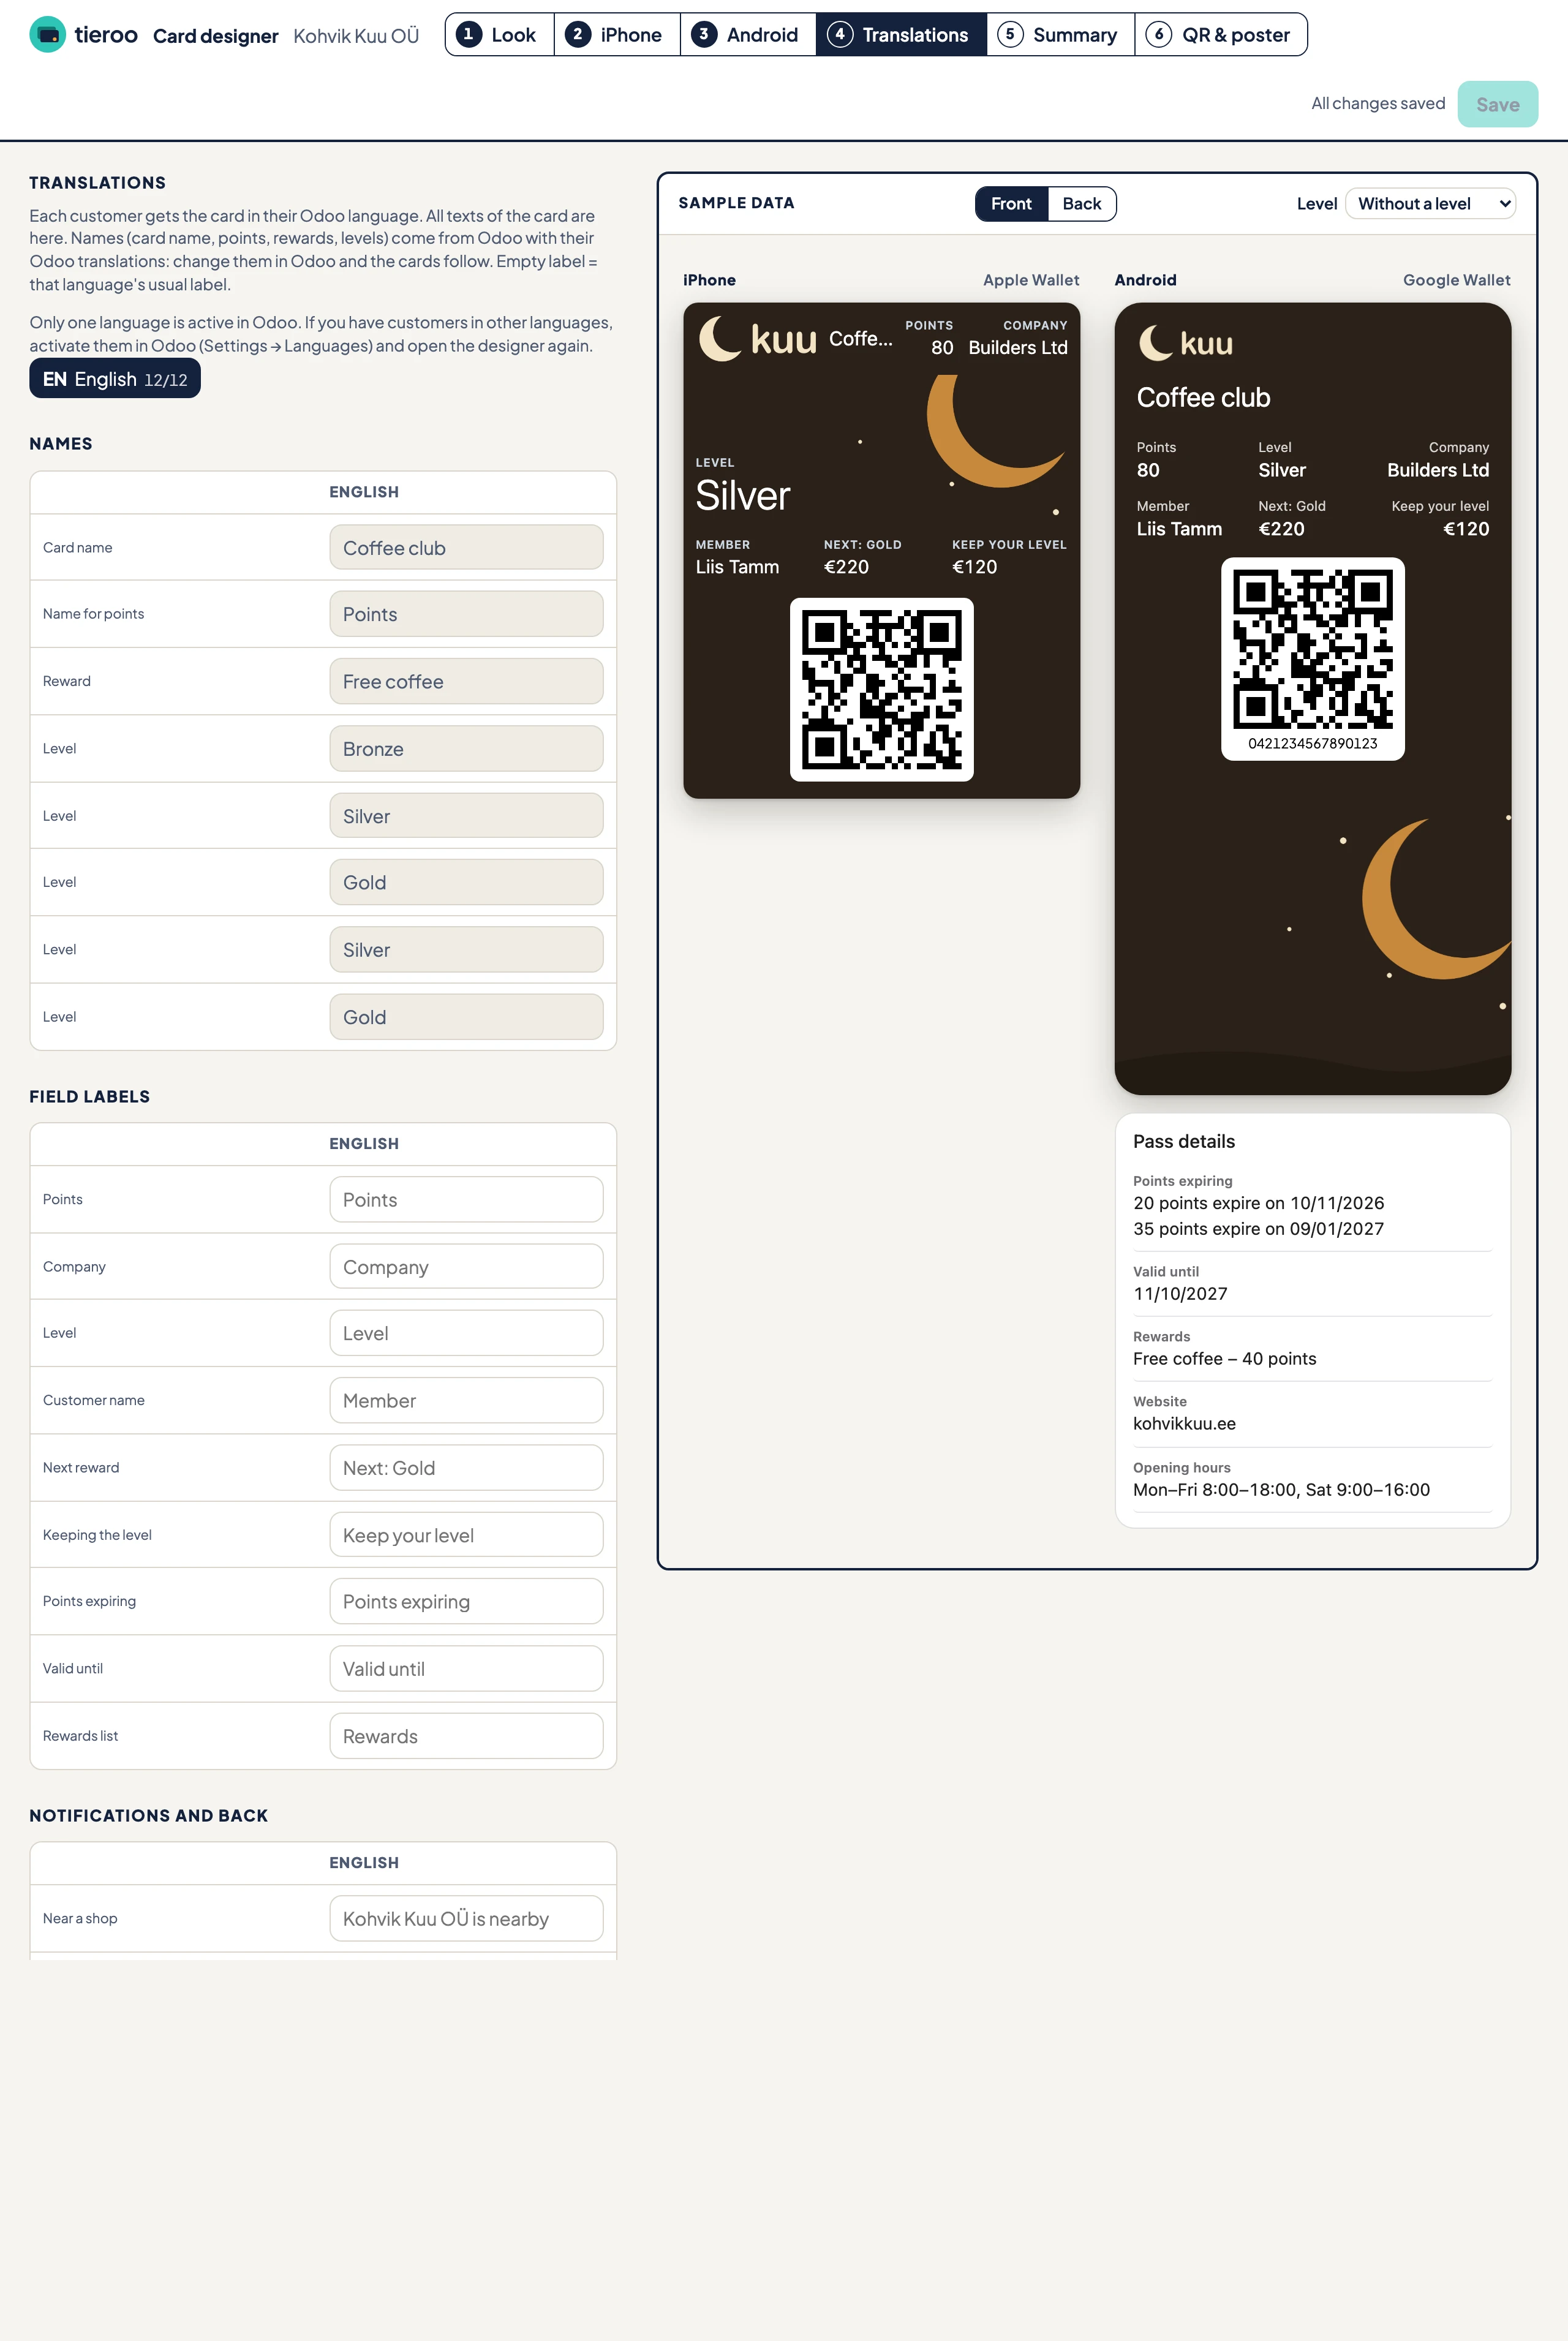1568x2341 pixels.
Task: Go to the Android step tab
Action: pos(748,35)
